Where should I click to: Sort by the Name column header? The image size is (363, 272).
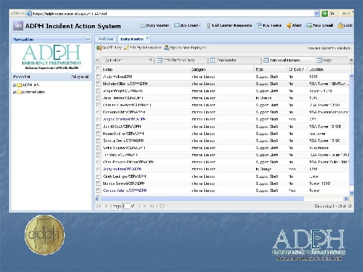(145, 70)
